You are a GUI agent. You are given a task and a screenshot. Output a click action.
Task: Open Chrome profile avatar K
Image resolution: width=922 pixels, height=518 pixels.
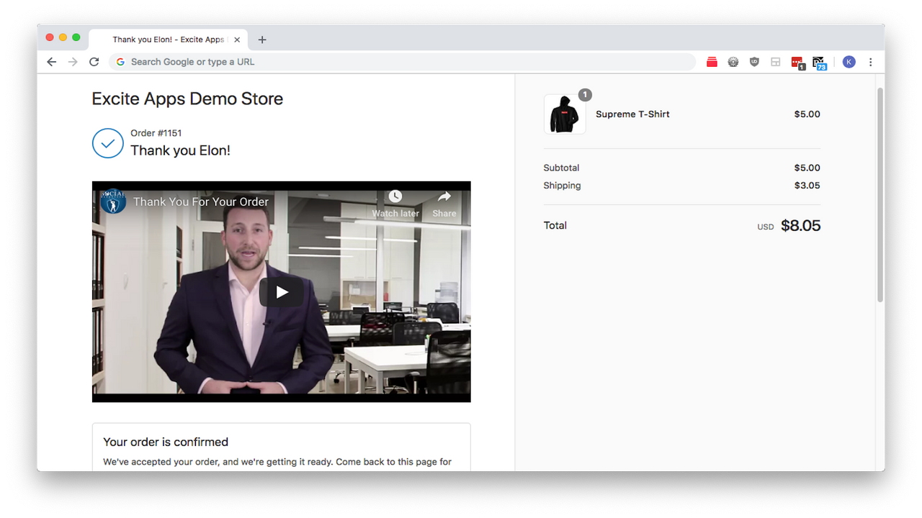click(849, 62)
